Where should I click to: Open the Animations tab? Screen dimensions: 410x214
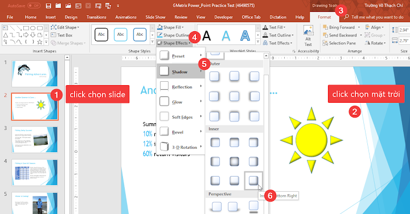click(126, 17)
